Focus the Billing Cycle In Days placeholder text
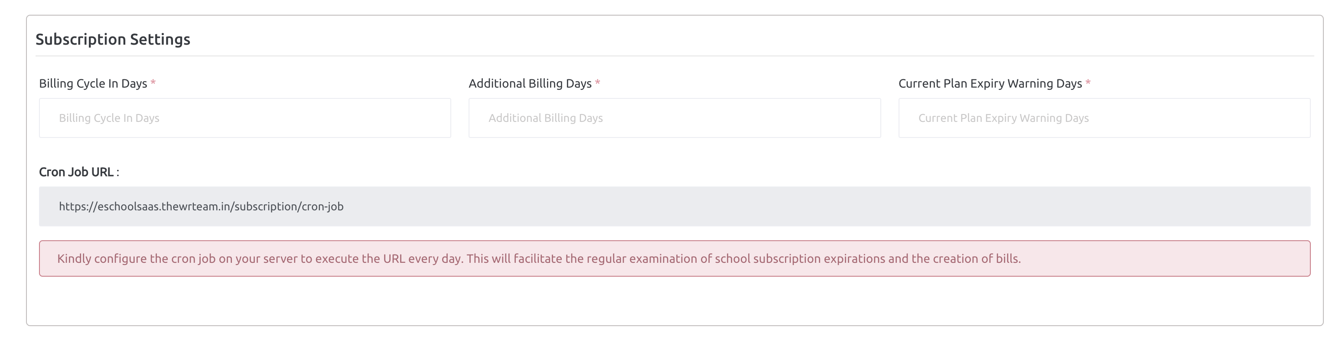 coord(109,118)
